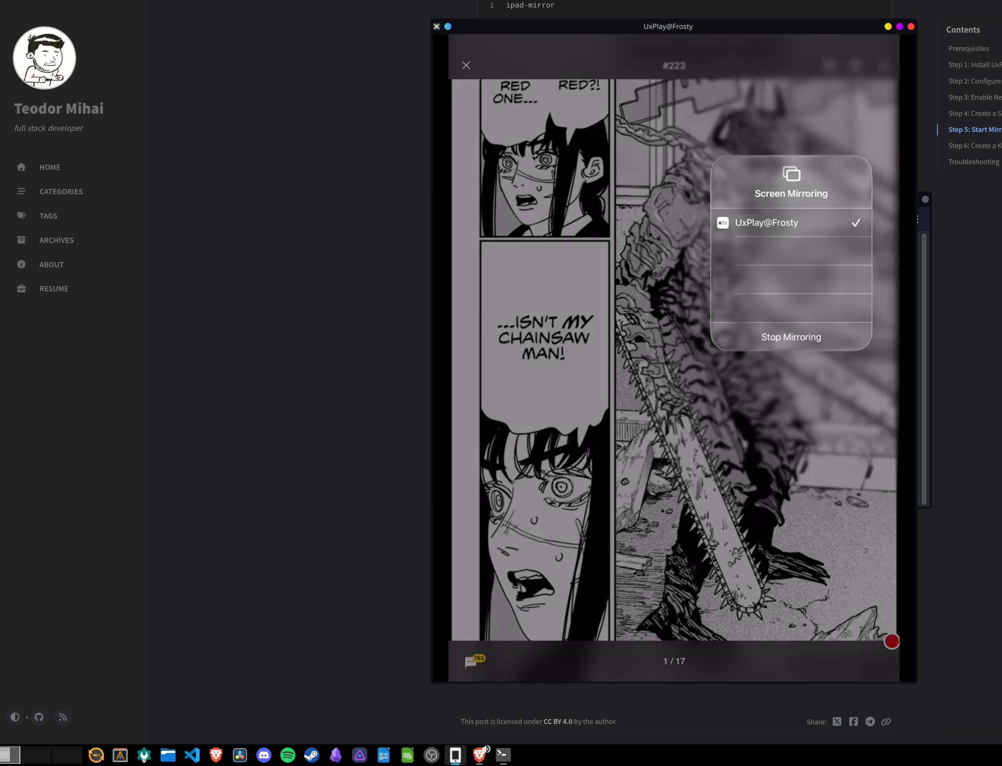1002x766 pixels.
Task: Copy the post link icon
Action: click(886, 721)
